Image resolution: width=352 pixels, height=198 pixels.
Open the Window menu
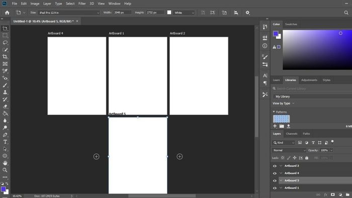114,4
